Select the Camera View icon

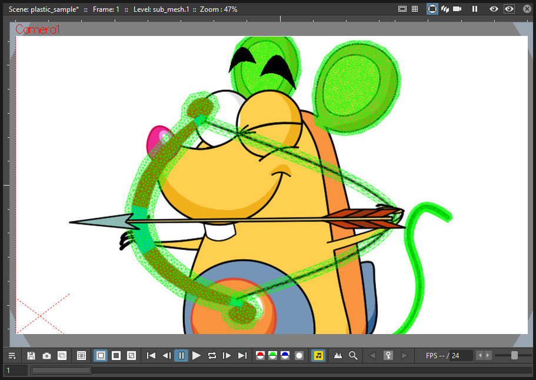click(x=457, y=9)
